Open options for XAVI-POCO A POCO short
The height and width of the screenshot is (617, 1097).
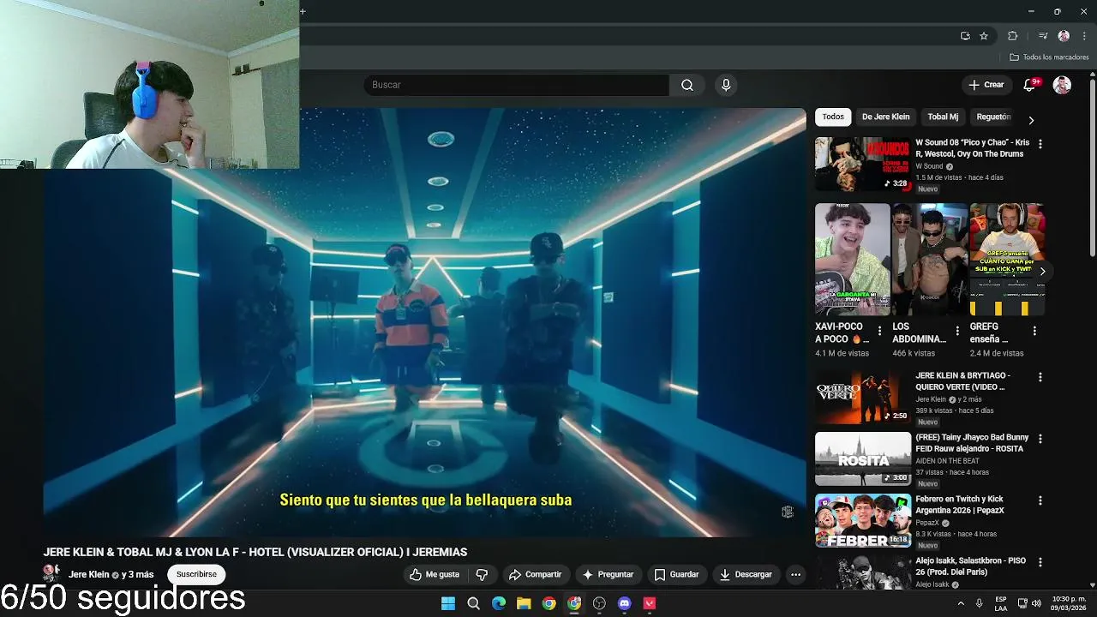(x=879, y=330)
